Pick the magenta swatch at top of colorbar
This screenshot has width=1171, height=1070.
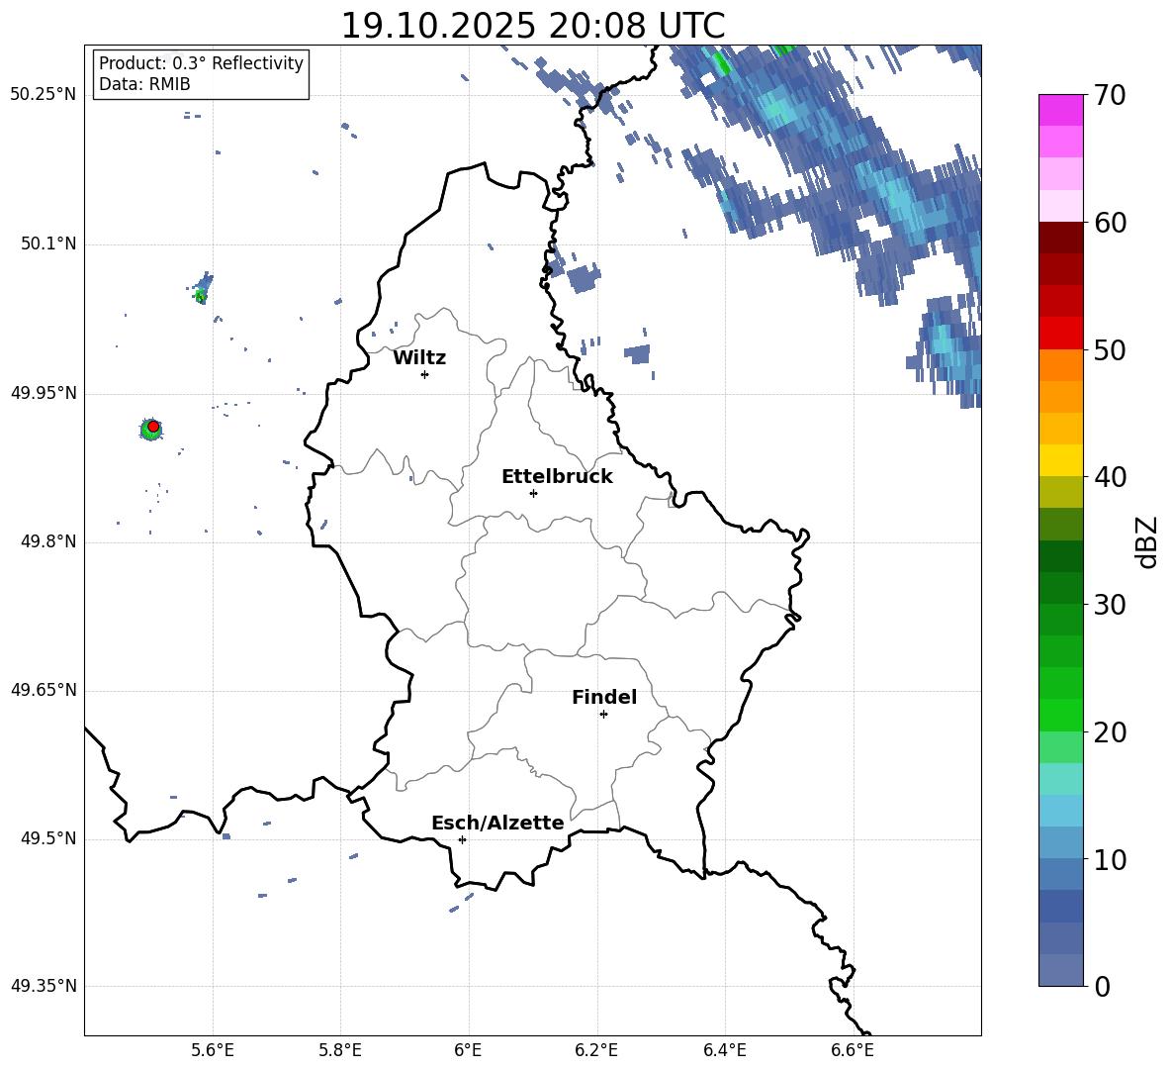1061,110
